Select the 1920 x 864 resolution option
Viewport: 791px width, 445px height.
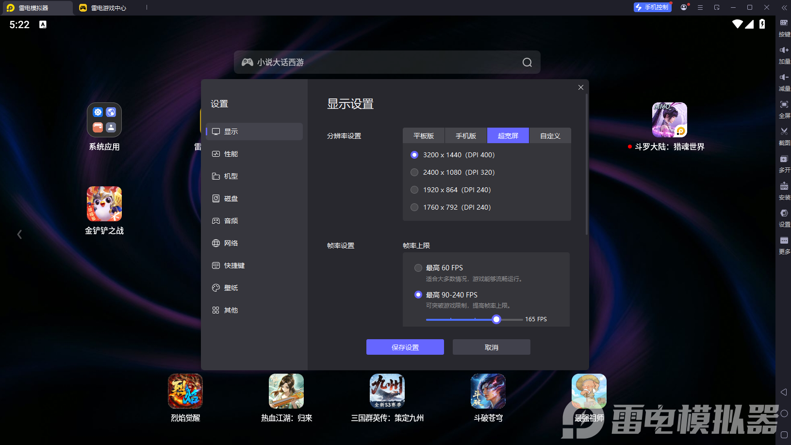(x=414, y=190)
